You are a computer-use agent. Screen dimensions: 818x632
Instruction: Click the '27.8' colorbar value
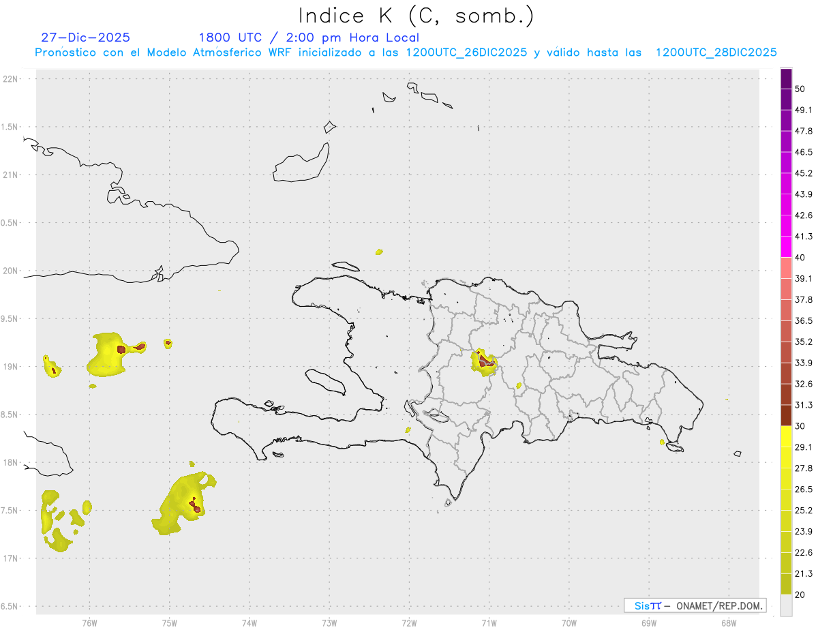point(804,468)
